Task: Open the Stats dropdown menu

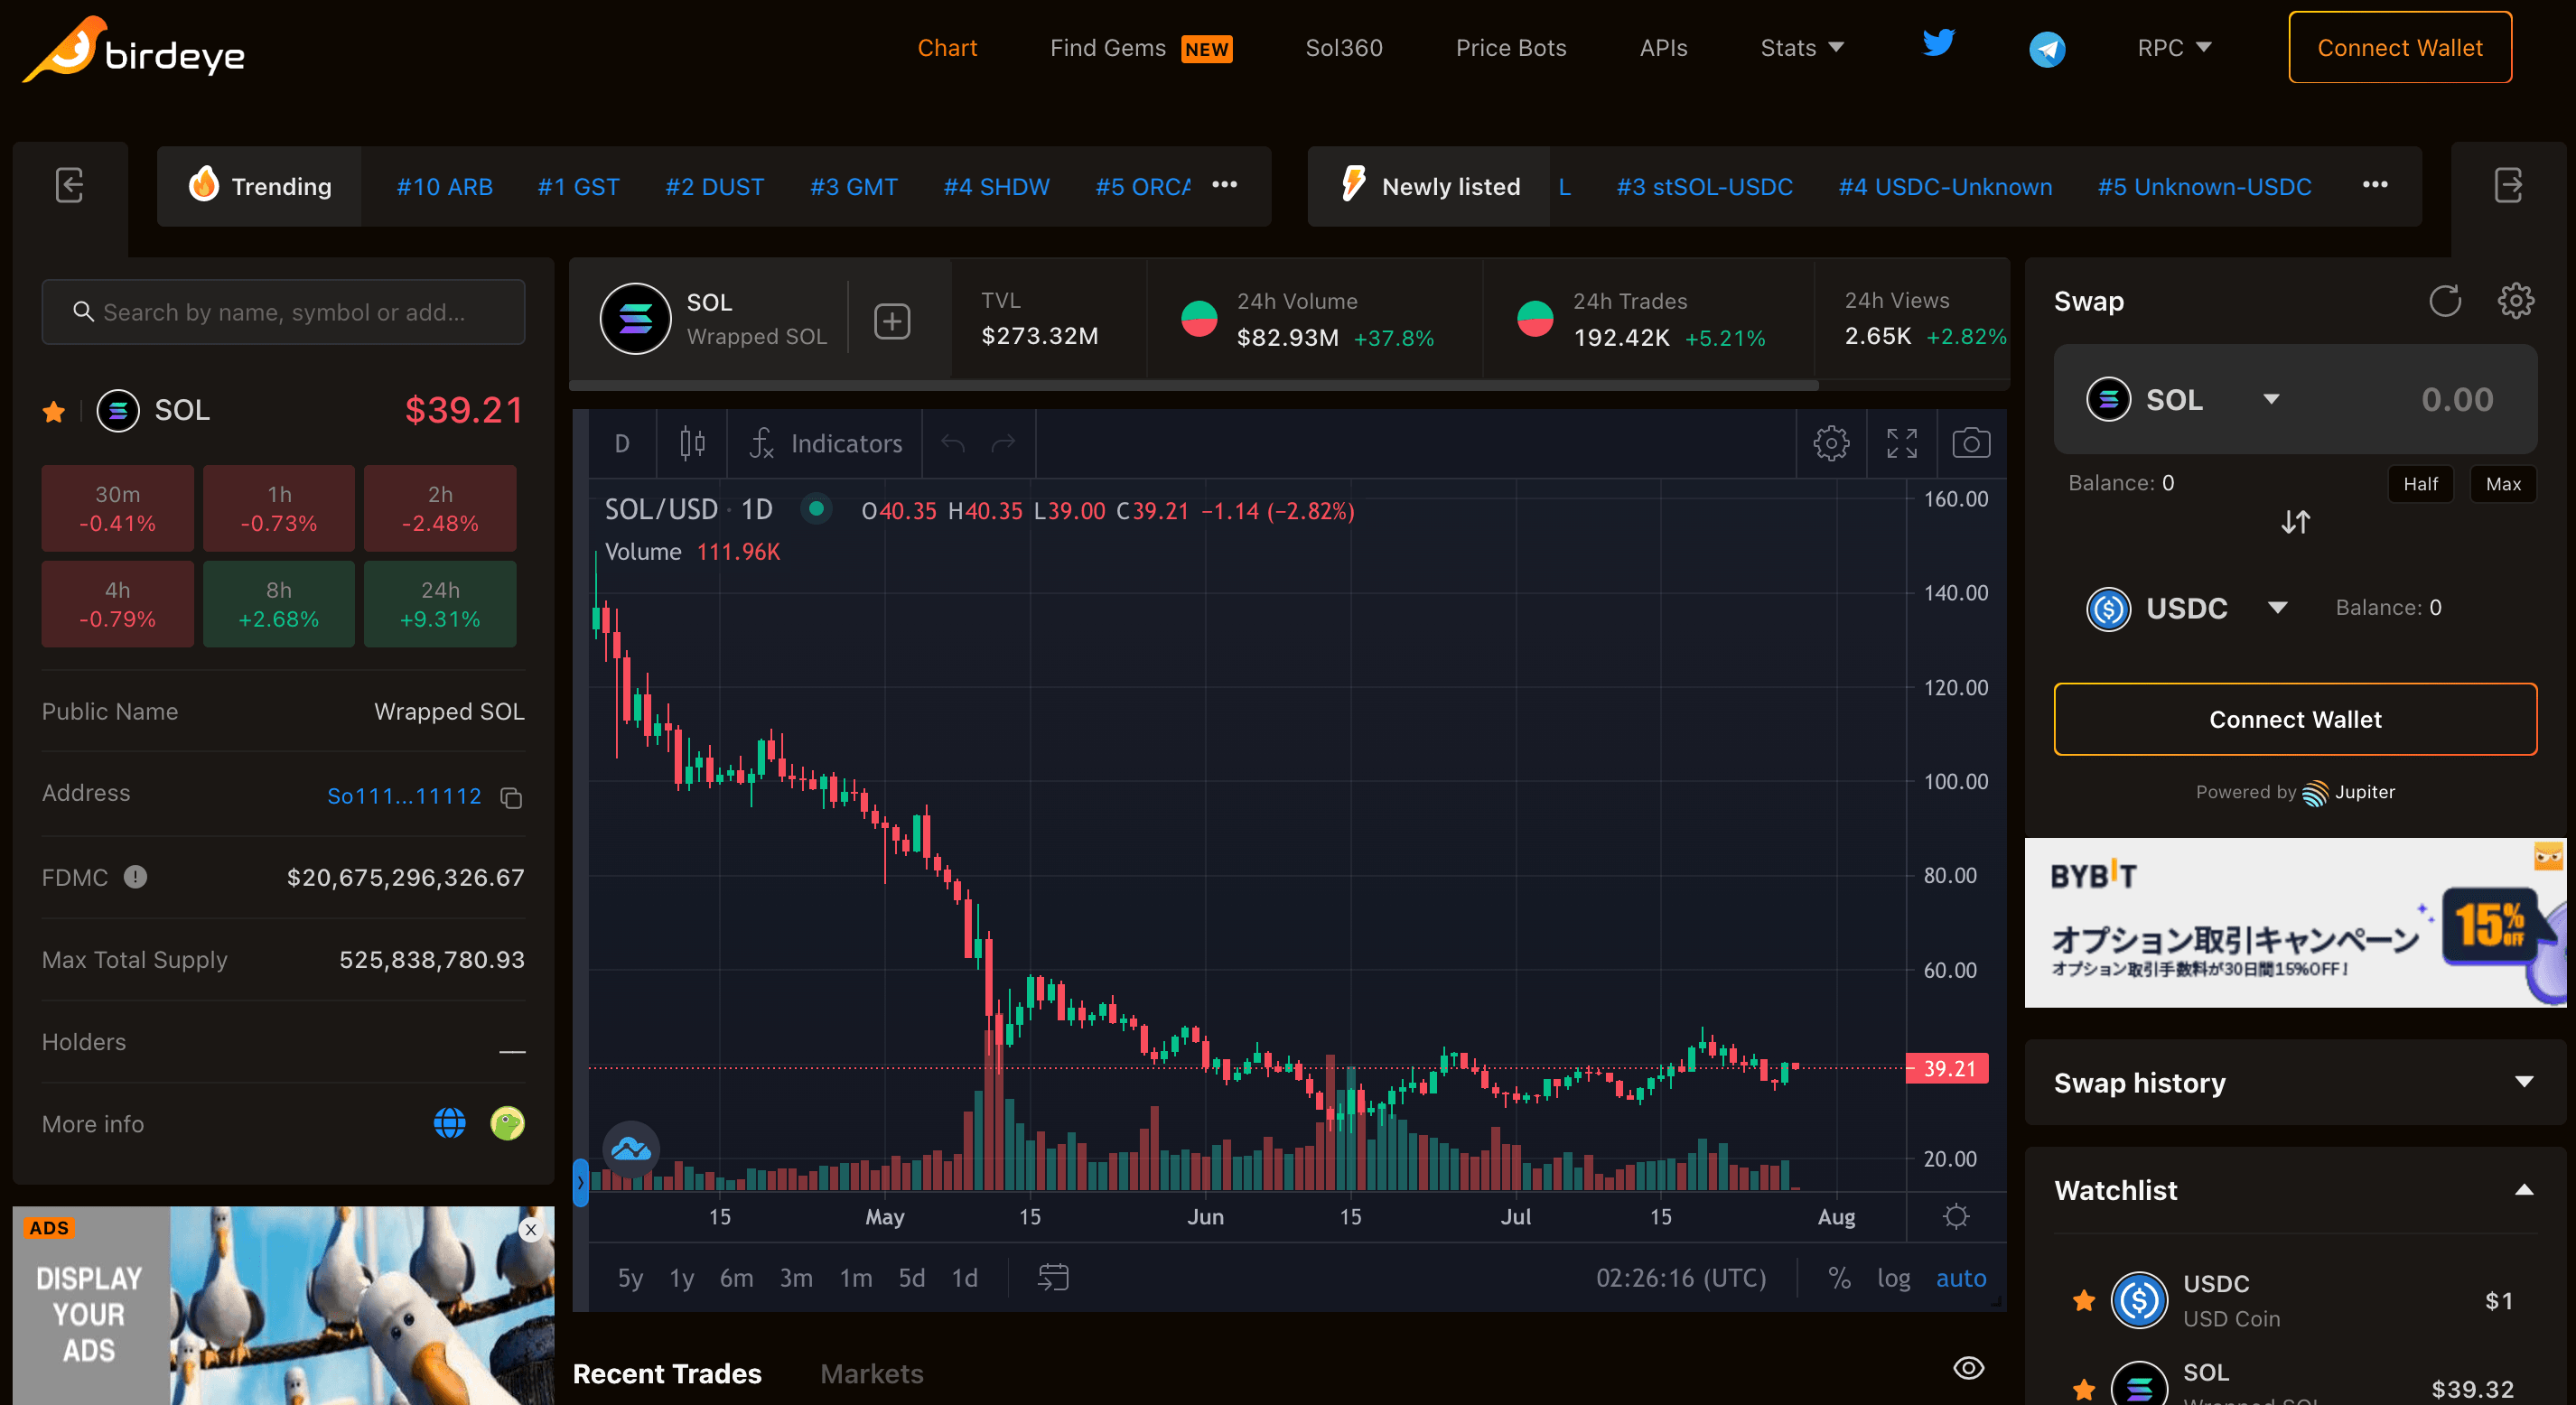Action: tap(1801, 48)
